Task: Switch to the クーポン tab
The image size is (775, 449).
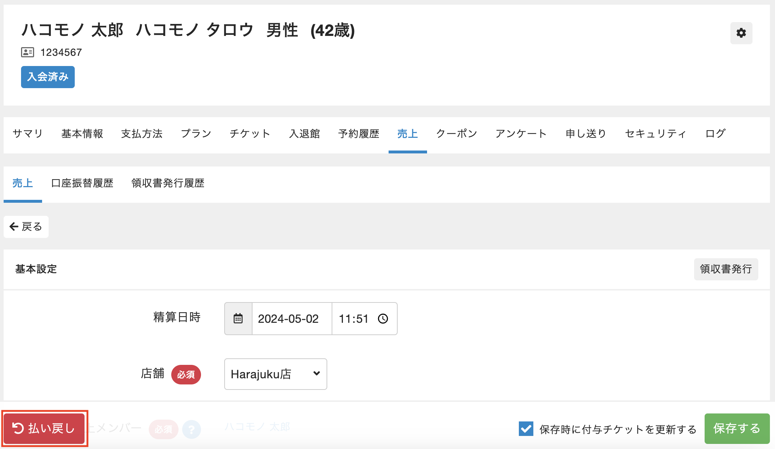Action: [x=456, y=134]
